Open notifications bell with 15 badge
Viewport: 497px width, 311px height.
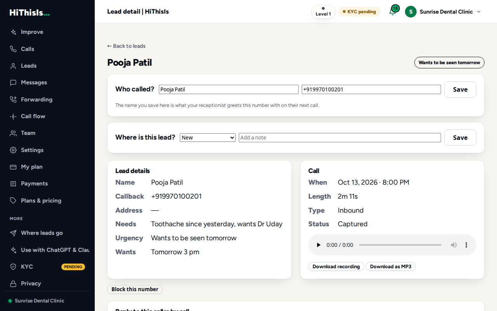click(x=393, y=11)
